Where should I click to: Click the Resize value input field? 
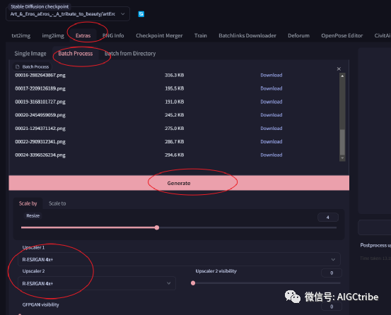click(328, 218)
